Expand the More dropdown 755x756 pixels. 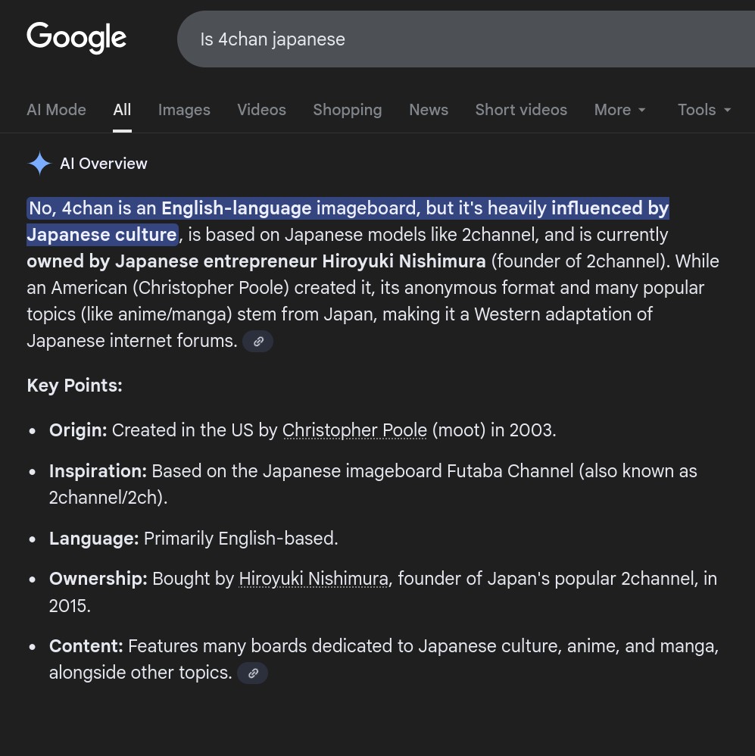coord(619,110)
